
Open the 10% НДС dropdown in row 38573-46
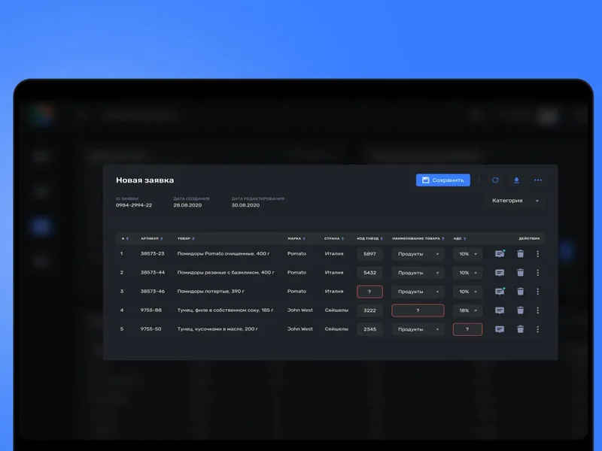point(467,292)
